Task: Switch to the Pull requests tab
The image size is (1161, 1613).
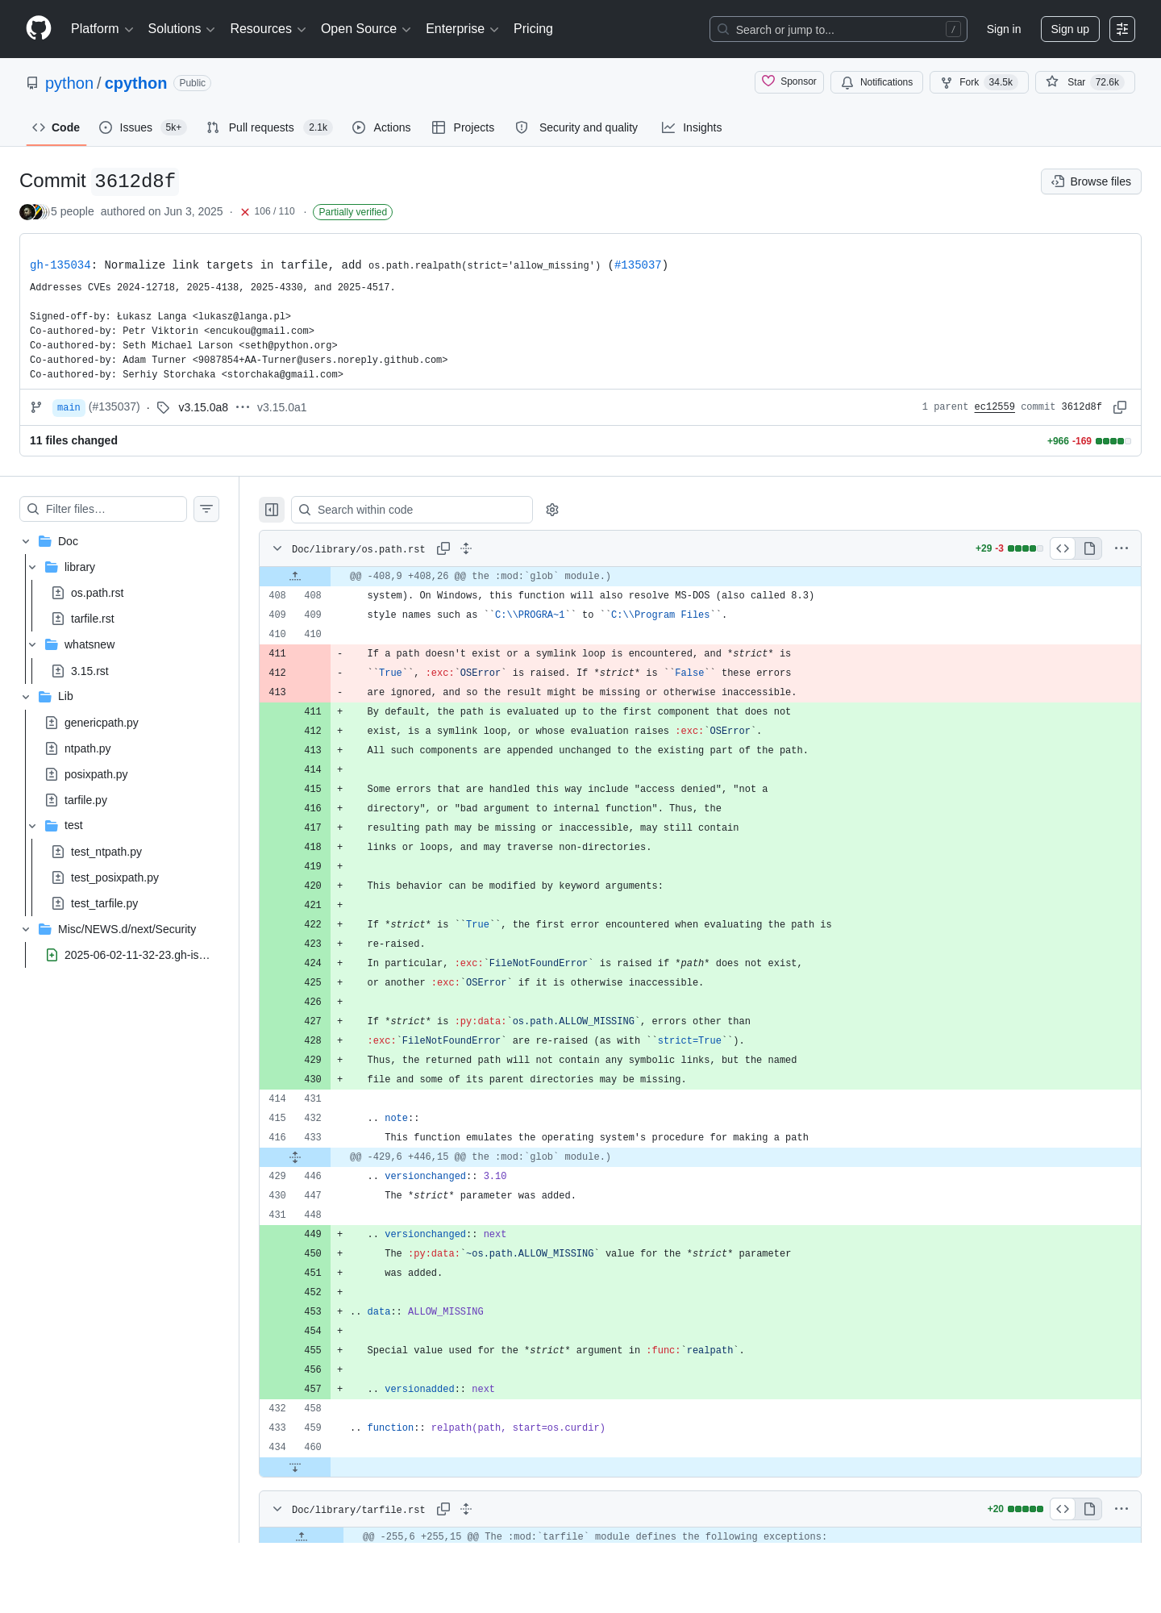Action: click(x=269, y=127)
